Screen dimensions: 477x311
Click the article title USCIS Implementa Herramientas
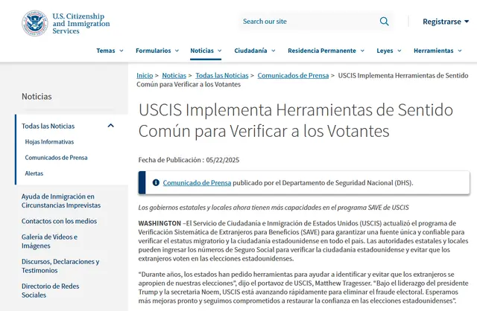tap(296, 121)
